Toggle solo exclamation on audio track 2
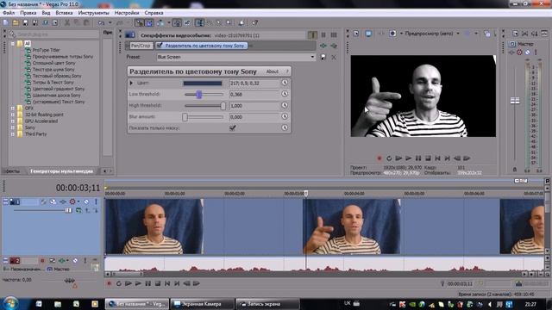Image resolution: width=552 pixels, height=310 pixels. [x=85, y=261]
